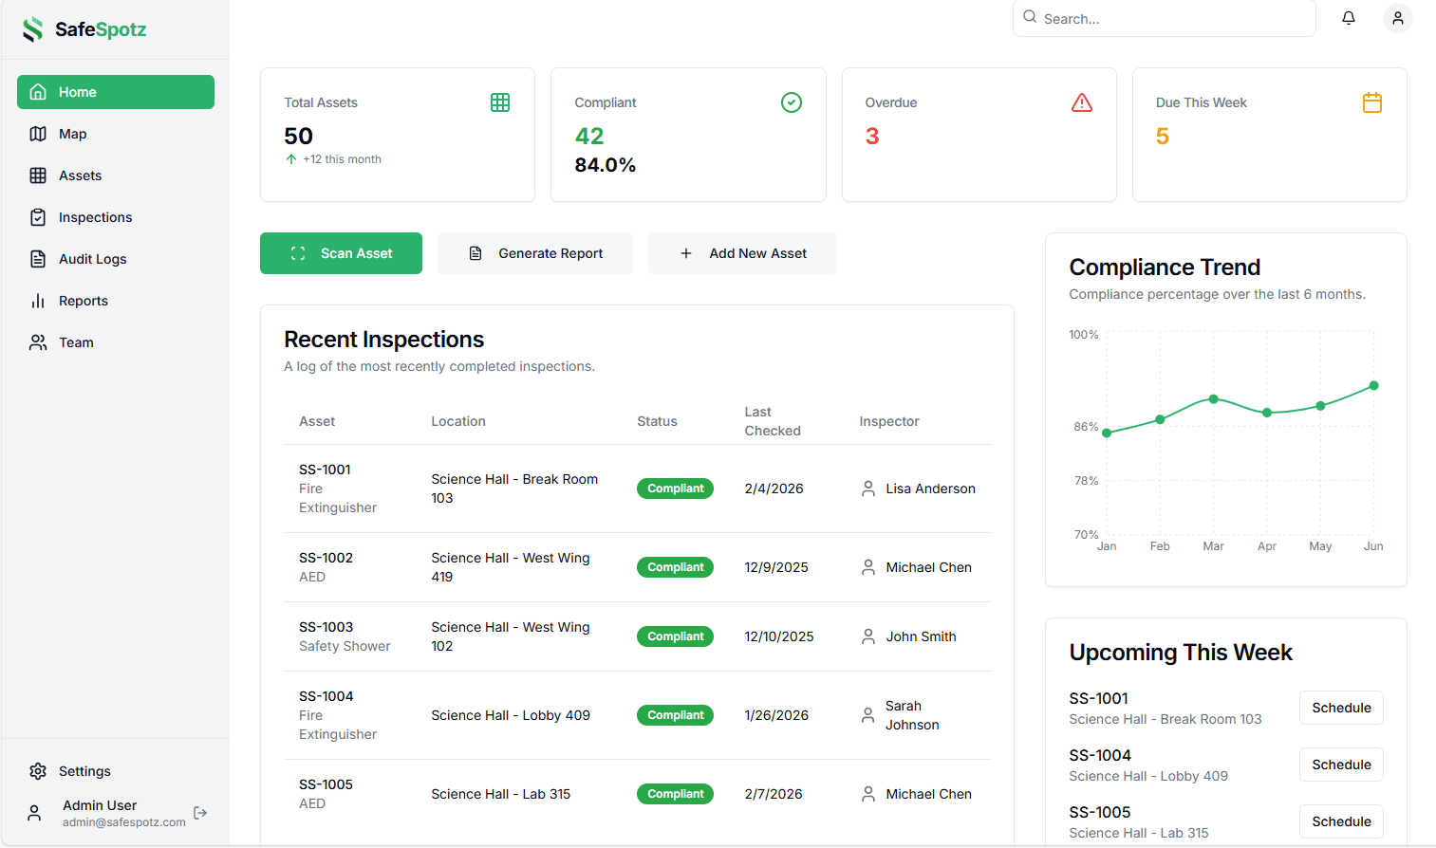Click the logout icon beside Admin User
This screenshot has height=848, width=1436.
pos(200,813)
